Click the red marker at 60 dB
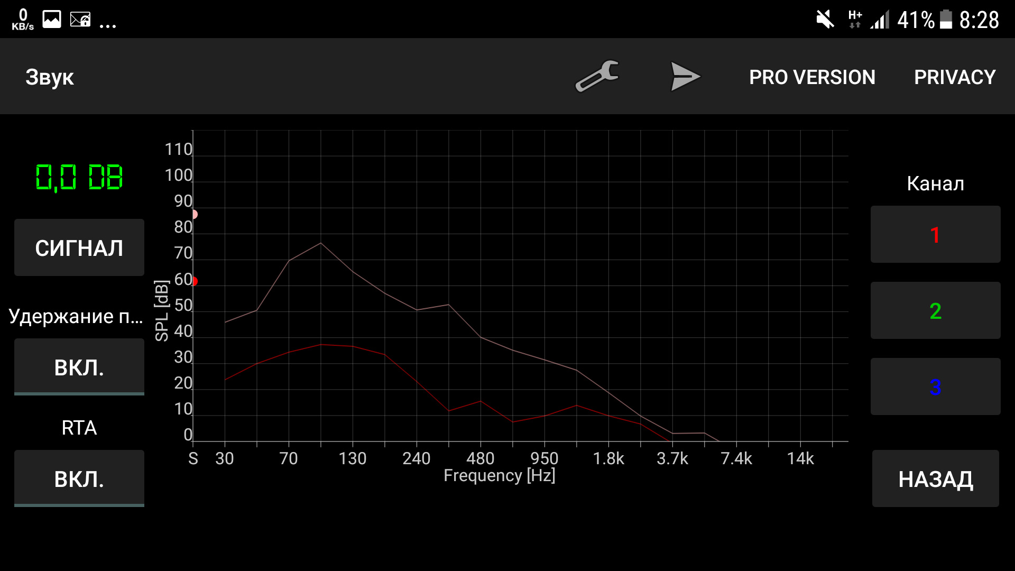Screen dimensions: 1015x571 (x=194, y=281)
